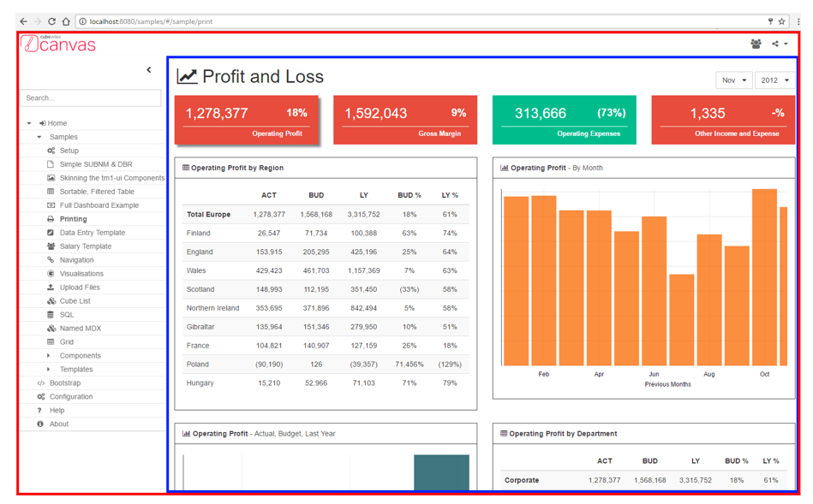The height and width of the screenshot is (504, 813).
Task: Bookmark page with the star icon
Action: point(782,21)
